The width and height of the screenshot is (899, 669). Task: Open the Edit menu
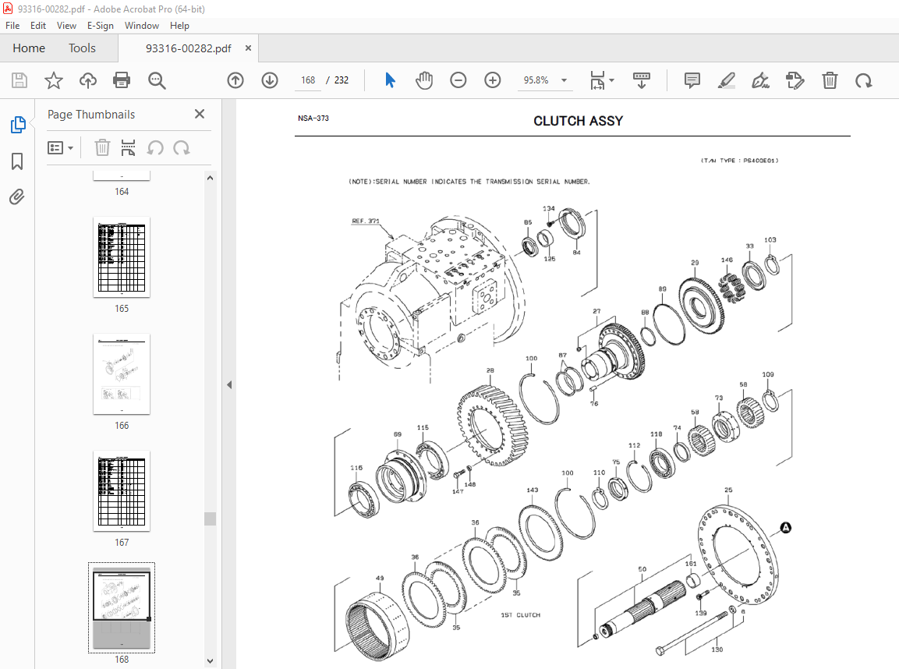coord(38,25)
